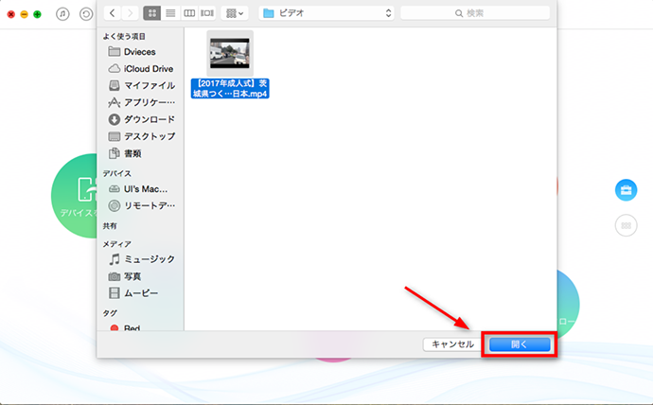Select Dvieces folder in sidebar
653x405 pixels.
point(139,52)
